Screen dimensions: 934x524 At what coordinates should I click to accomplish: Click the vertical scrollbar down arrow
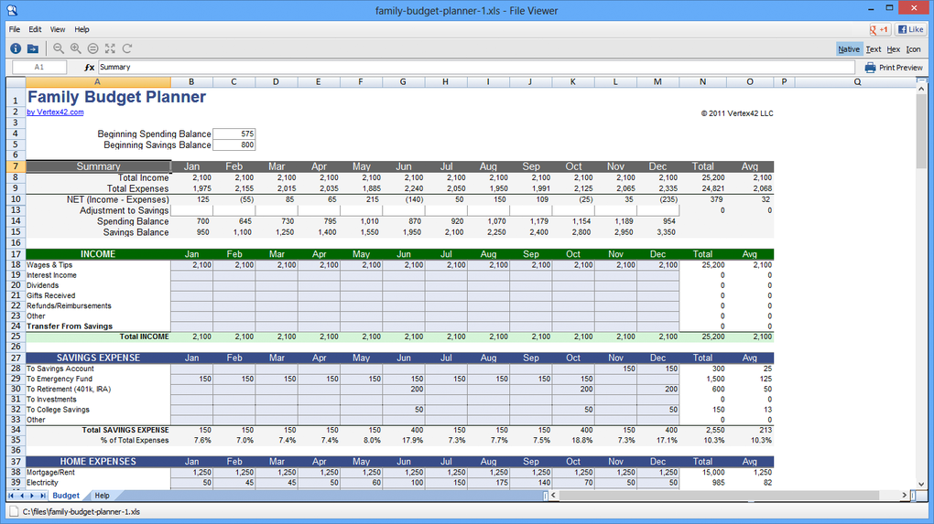click(x=921, y=484)
